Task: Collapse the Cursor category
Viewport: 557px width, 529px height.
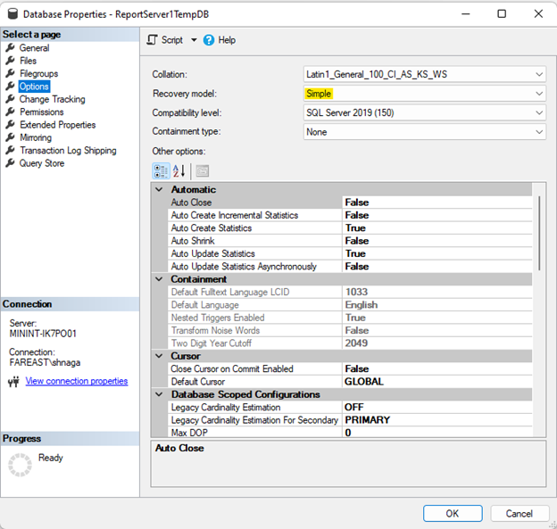Action: tap(159, 356)
